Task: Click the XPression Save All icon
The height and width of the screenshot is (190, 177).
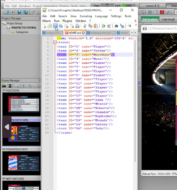Action: pyautogui.click(x=26, y=12)
